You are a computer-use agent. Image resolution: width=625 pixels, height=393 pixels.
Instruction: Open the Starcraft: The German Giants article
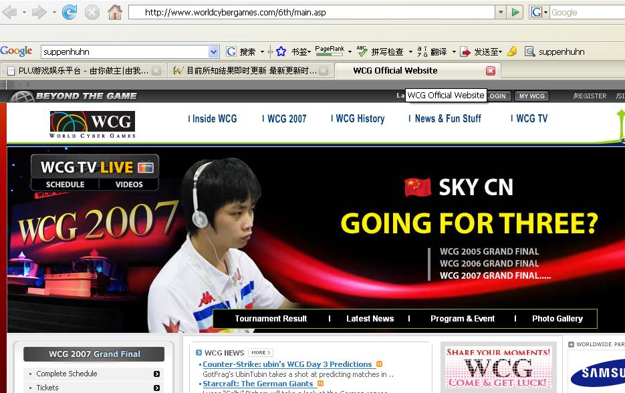pos(258,384)
